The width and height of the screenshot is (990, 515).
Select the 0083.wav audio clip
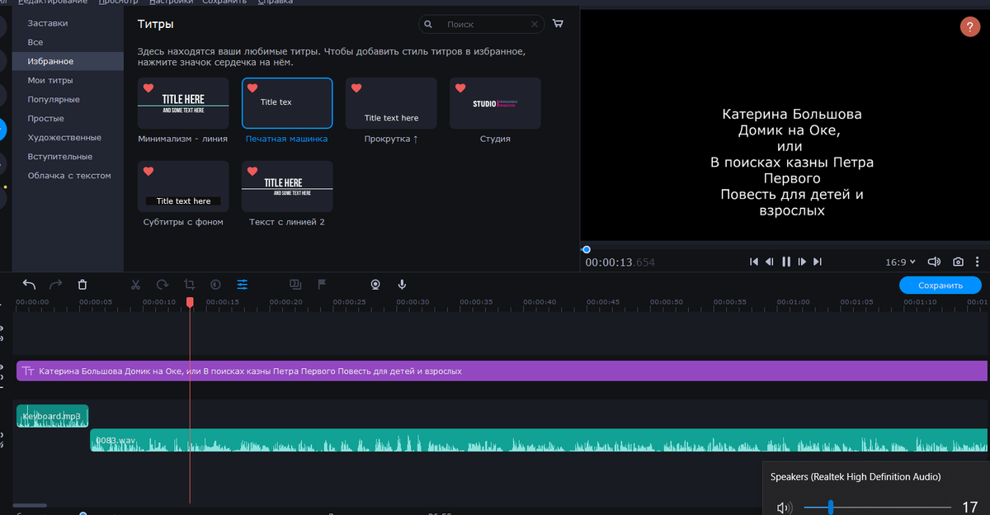pyautogui.click(x=540, y=440)
